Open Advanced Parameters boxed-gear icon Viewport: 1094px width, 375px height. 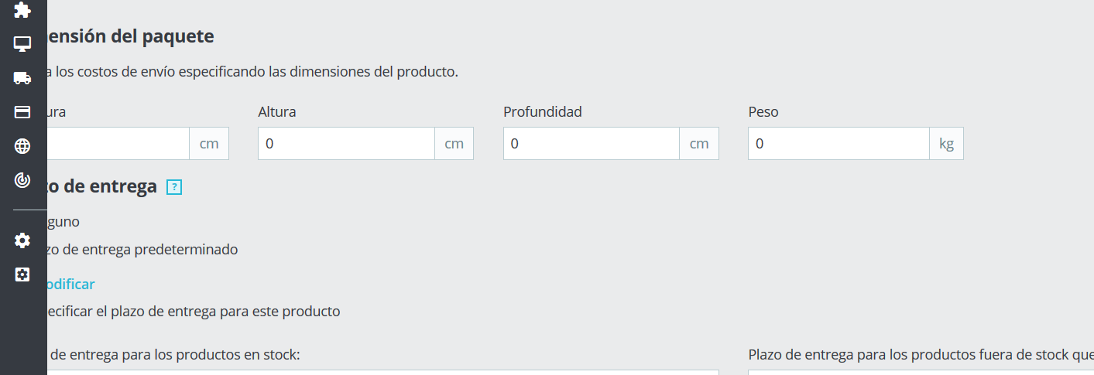[x=22, y=274]
